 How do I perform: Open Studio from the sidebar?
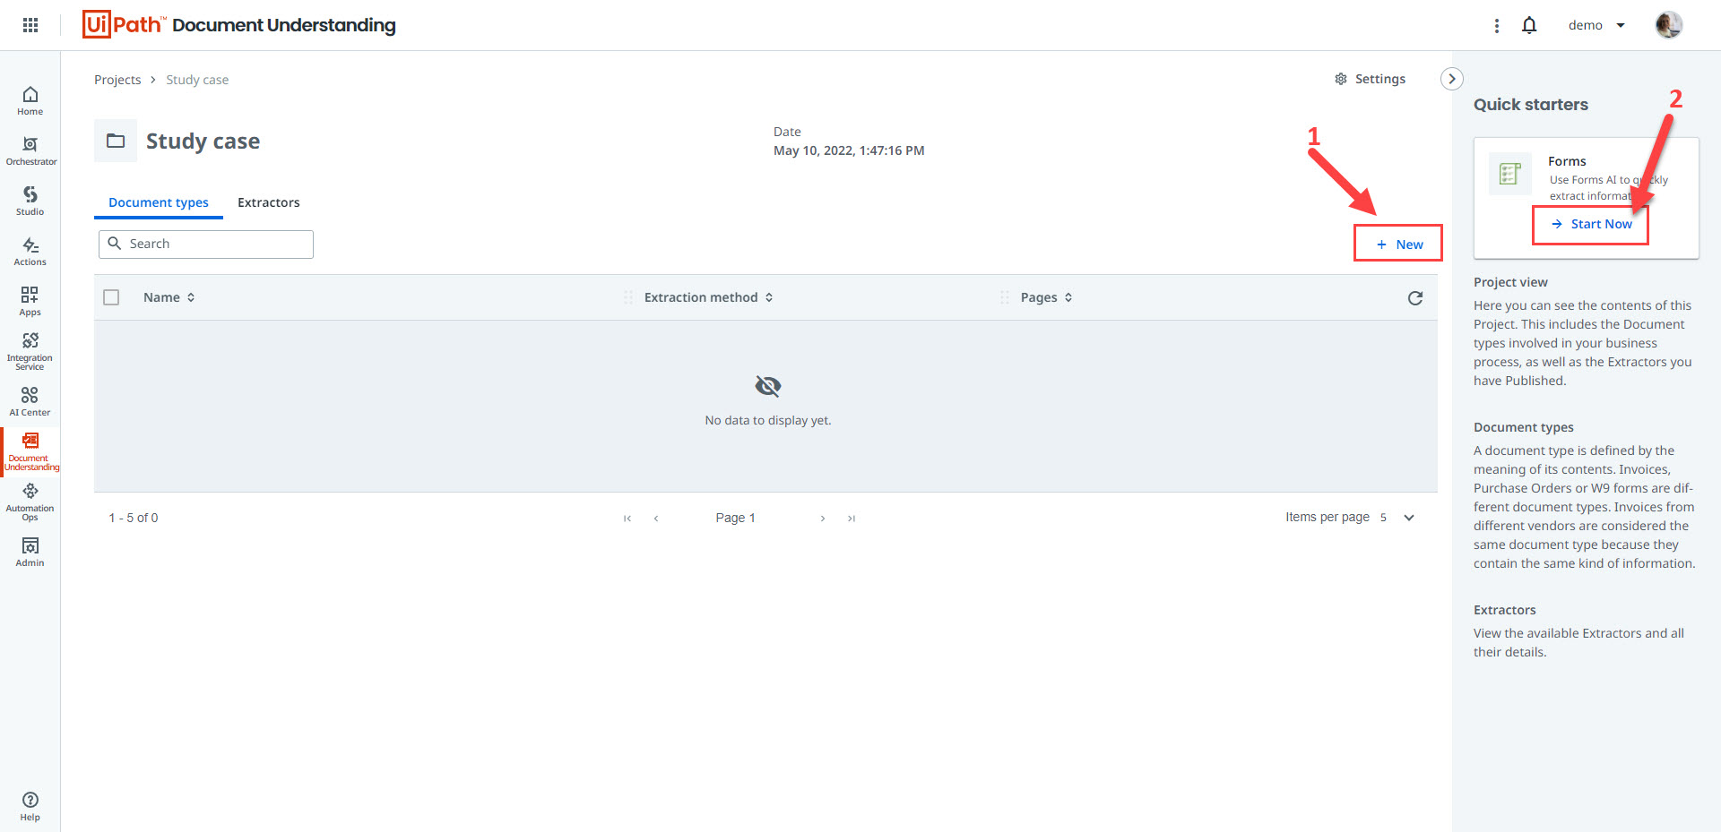point(30,201)
